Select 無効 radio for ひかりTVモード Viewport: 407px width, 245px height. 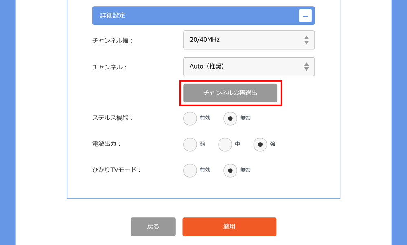click(x=230, y=170)
